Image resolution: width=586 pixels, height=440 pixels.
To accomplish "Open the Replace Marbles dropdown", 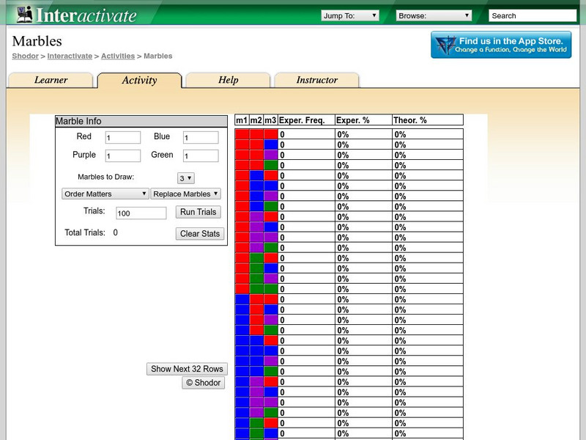I will tap(185, 194).
